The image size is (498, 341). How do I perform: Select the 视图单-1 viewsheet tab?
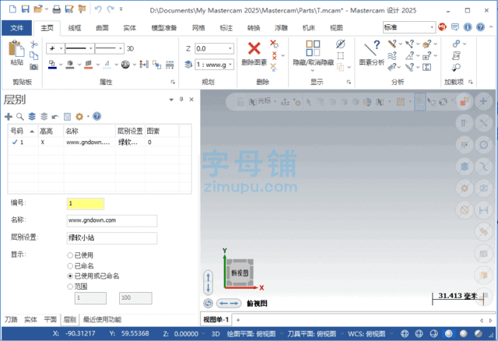pos(216,320)
